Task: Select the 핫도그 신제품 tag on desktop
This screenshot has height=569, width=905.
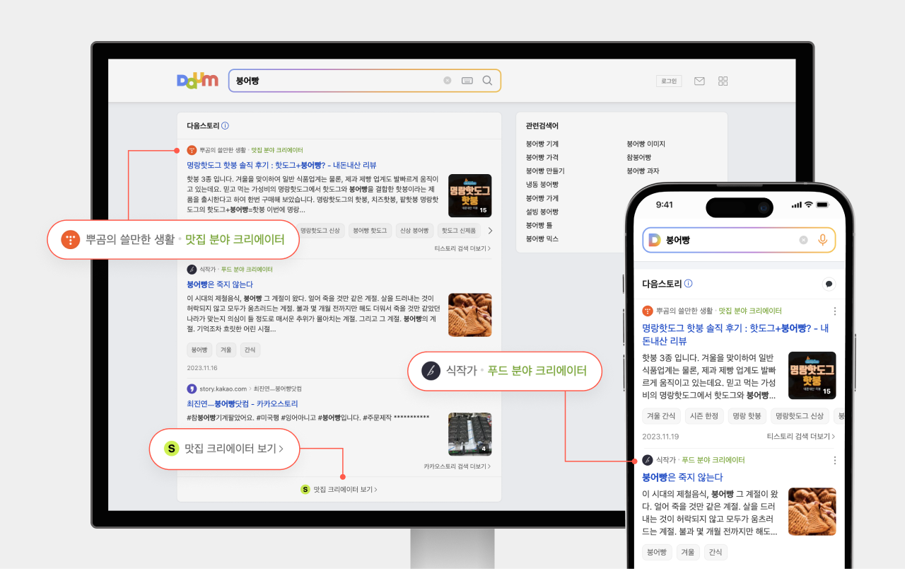Action: (x=459, y=231)
